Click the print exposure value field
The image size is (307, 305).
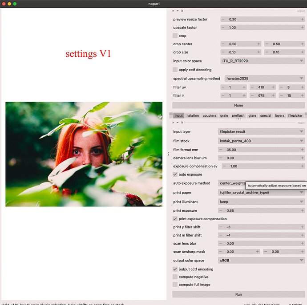tap(261, 210)
